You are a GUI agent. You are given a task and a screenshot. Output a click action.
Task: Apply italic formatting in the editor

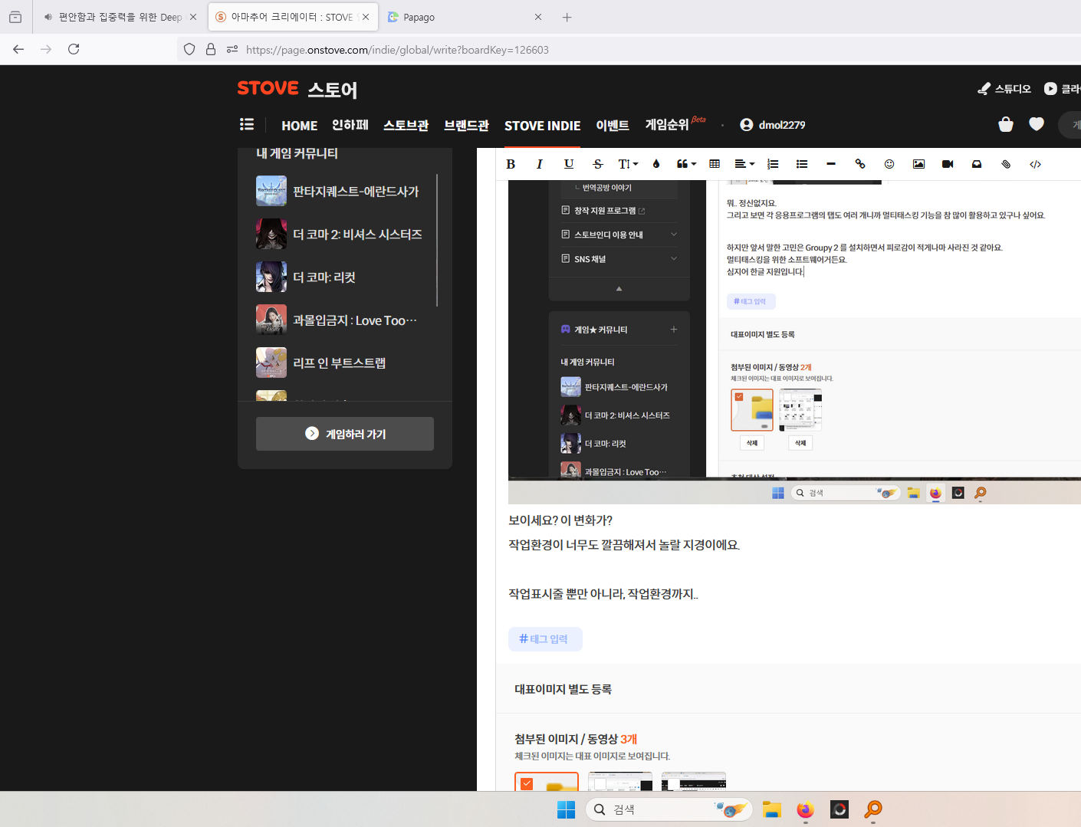[x=540, y=164]
